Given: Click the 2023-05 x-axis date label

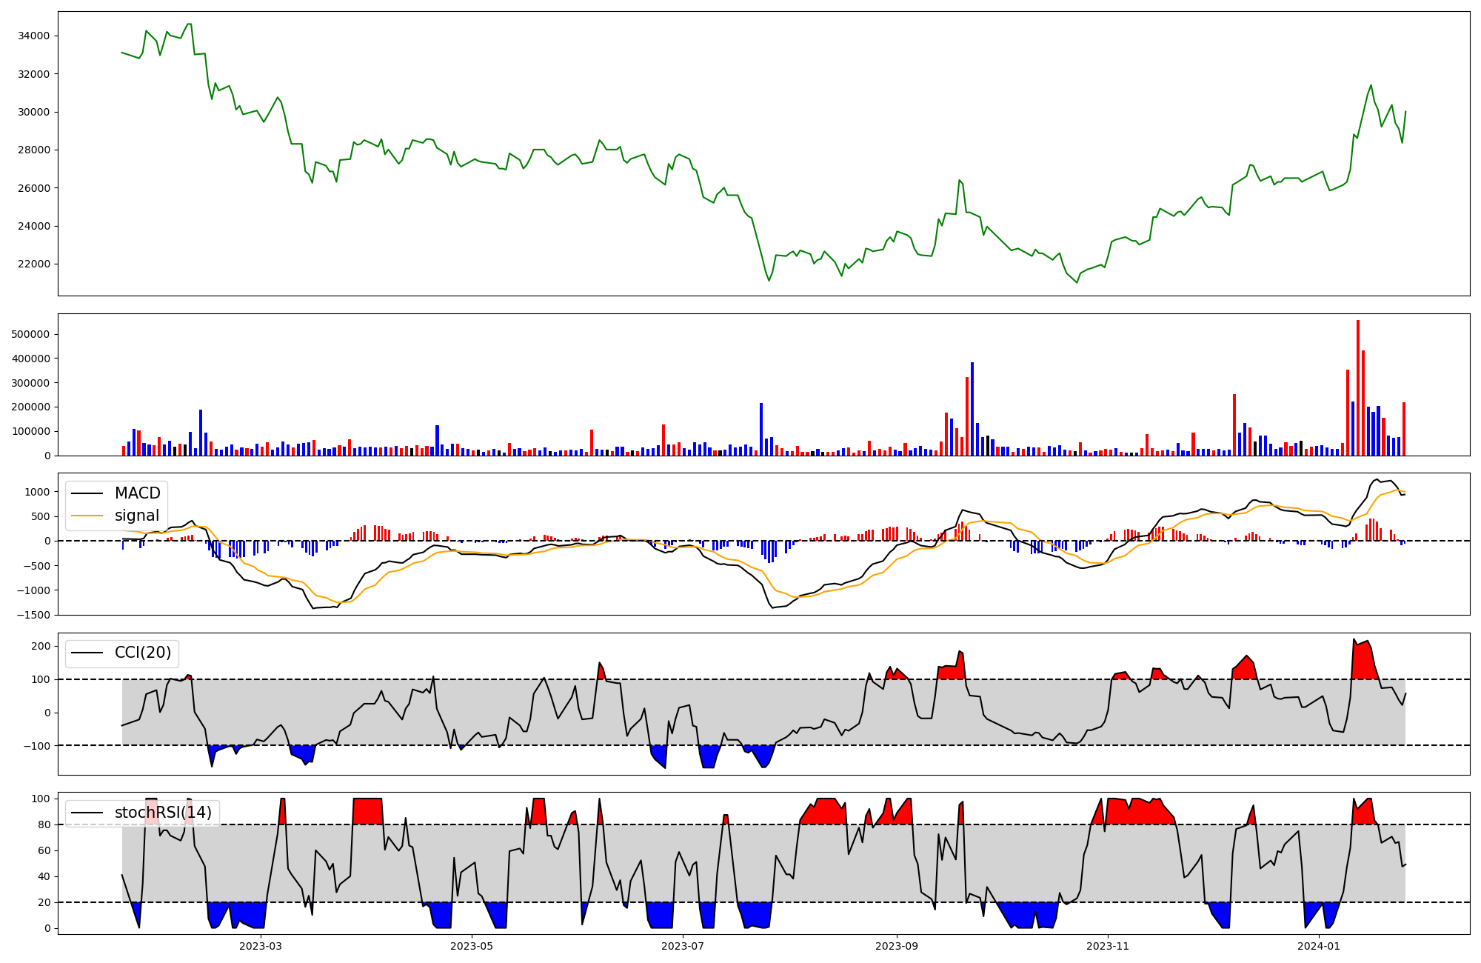Looking at the screenshot, I should pyautogui.click(x=472, y=946).
